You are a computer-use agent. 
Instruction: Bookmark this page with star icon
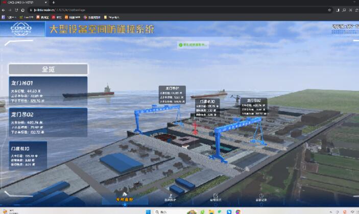329,10
